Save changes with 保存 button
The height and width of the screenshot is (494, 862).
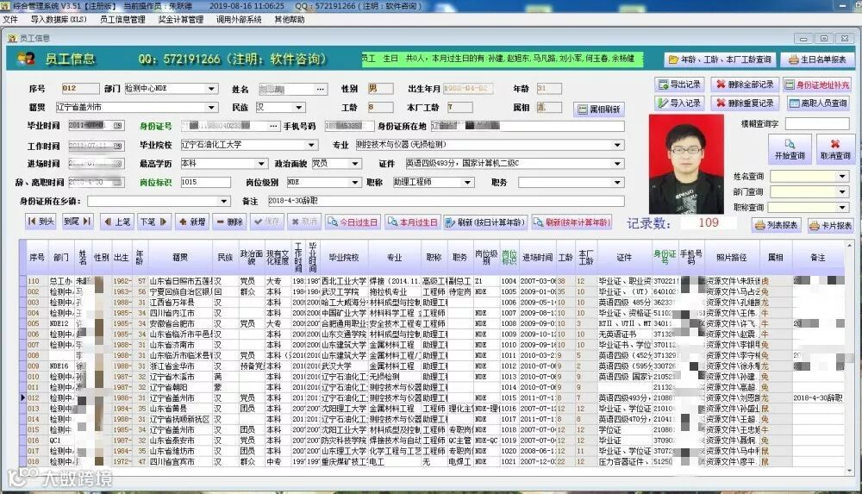click(266, 222)
